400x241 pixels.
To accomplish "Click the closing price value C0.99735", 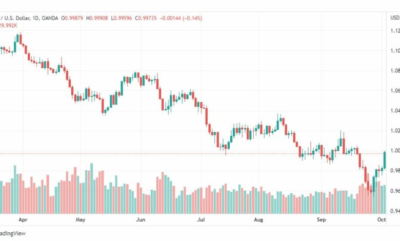I will tap(146, 18).
